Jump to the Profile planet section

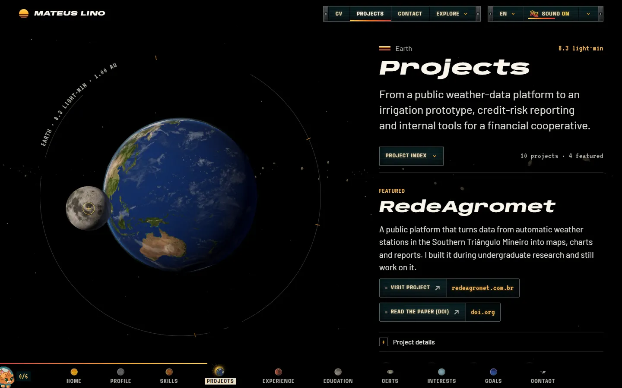[121, 375]
